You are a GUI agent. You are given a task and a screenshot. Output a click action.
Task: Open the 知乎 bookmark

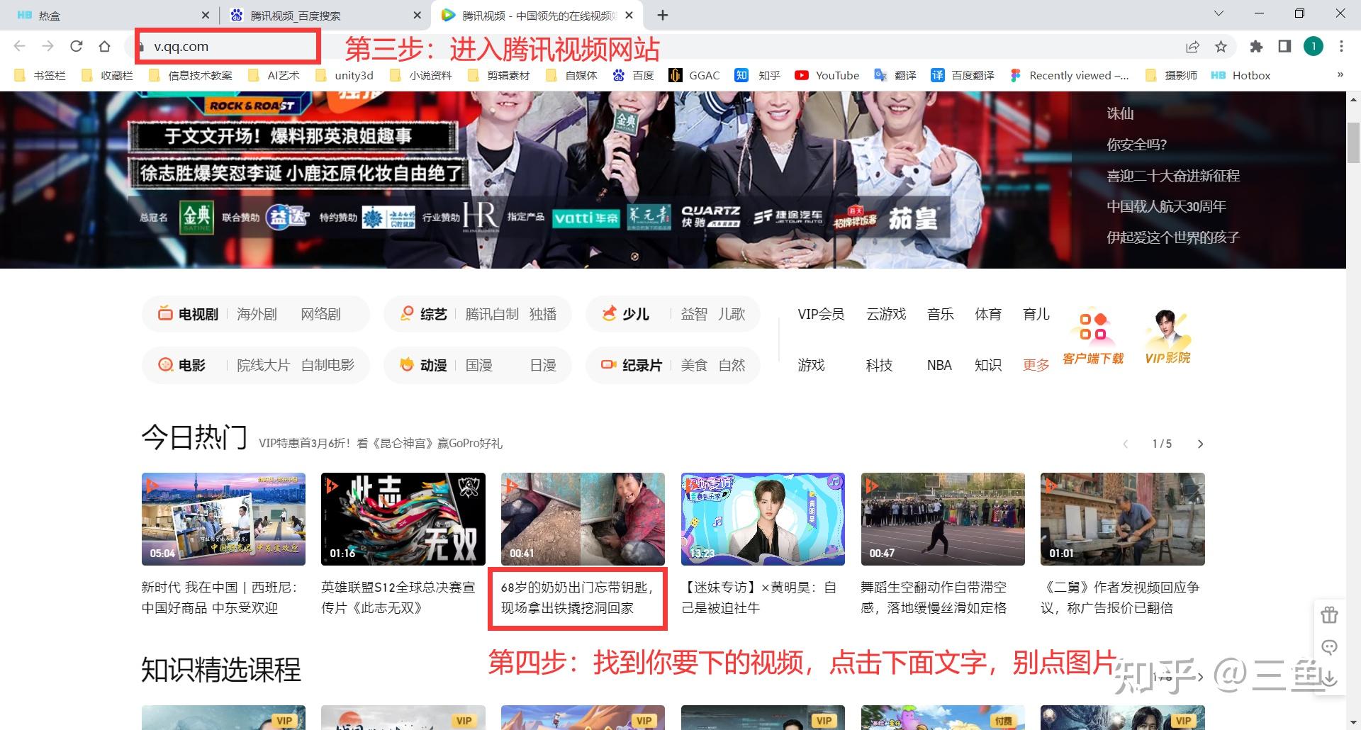757,75
